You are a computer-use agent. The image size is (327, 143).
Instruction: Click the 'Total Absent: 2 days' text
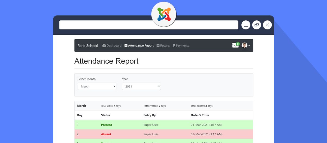[202, 106]
